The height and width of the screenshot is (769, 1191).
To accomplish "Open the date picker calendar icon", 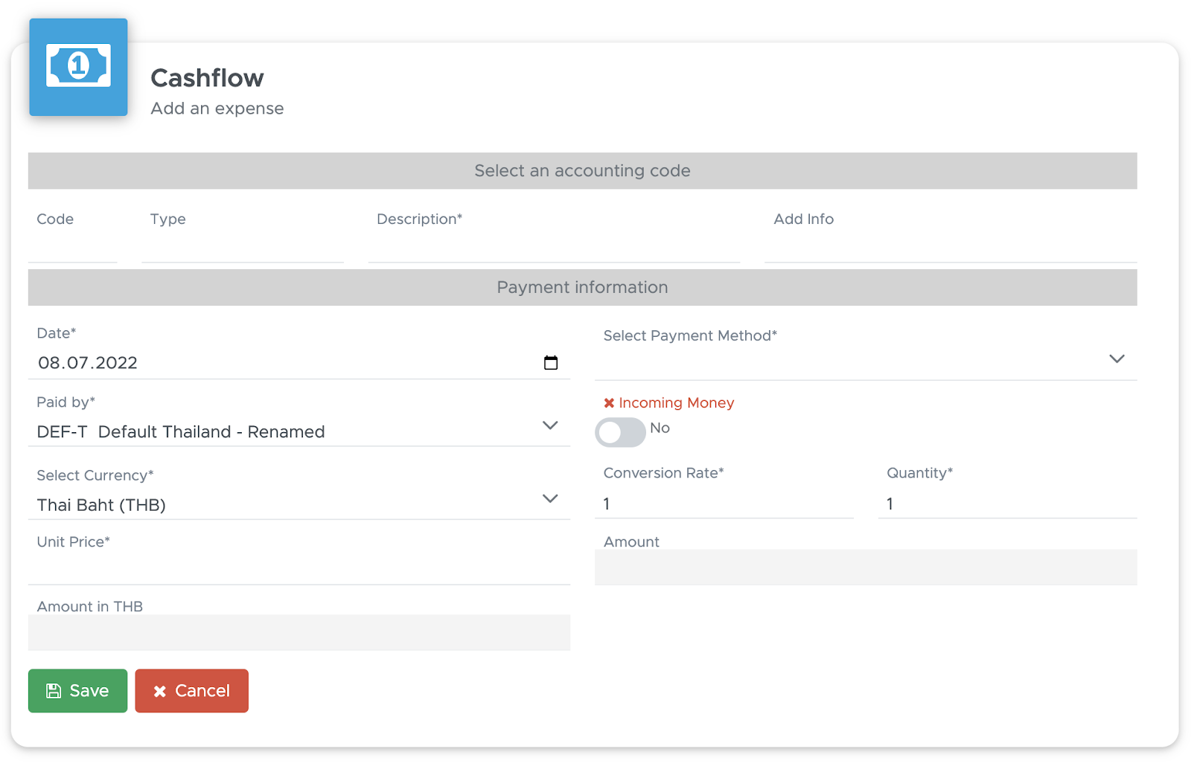I will coord(551,363).
